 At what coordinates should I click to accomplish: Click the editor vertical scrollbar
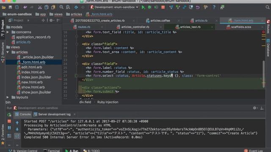tap(263, 74)
